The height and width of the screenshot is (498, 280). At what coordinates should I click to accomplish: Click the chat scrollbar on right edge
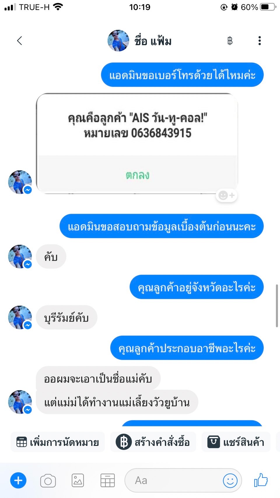(277, 306)
